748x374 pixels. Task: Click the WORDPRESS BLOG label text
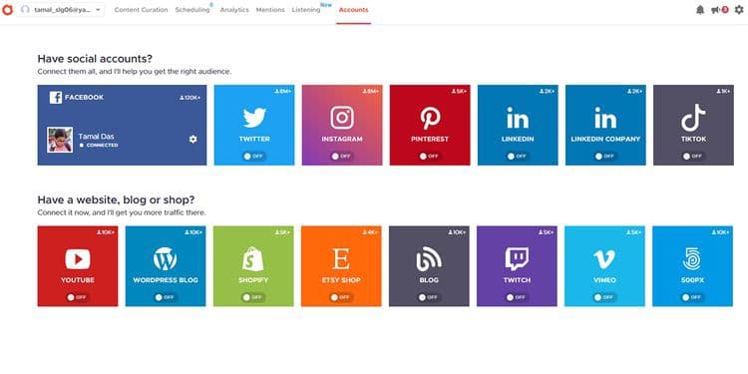pyautogui.click(x=166, y=280)
